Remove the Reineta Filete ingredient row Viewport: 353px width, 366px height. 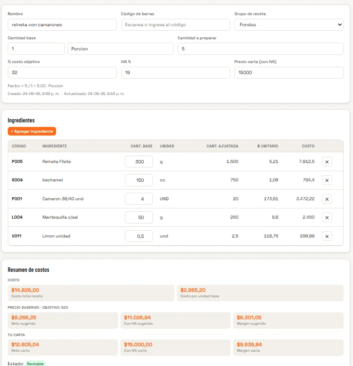click(327, 162)
